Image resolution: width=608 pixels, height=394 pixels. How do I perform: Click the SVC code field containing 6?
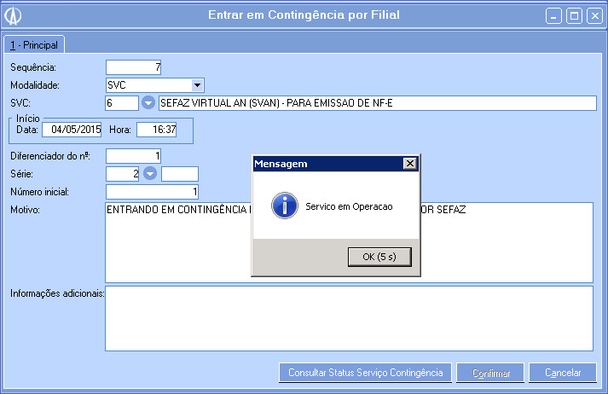click(122, 103)
